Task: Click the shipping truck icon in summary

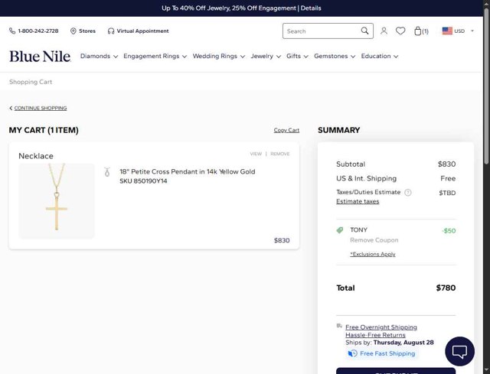Action: pyautogui.click(x=339, y=326)
